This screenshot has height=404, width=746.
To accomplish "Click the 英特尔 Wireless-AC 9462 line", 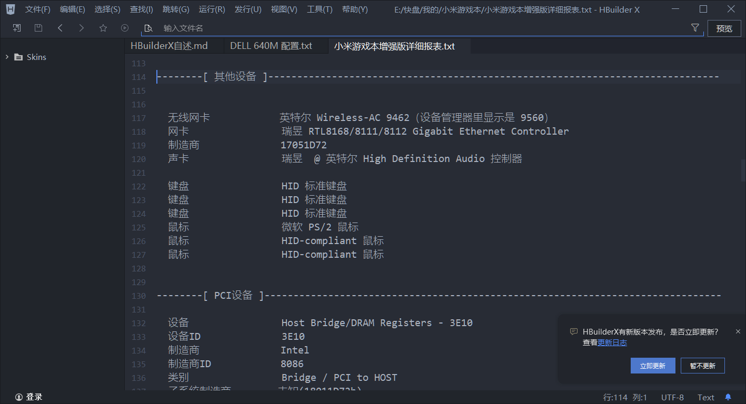I will pyautogui.click(x=414, y=118).
